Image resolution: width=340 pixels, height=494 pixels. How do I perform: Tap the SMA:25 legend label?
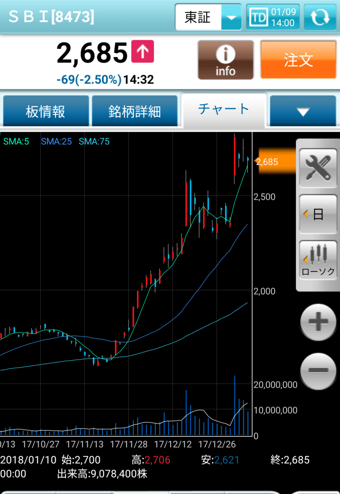[x=56, y=142]
